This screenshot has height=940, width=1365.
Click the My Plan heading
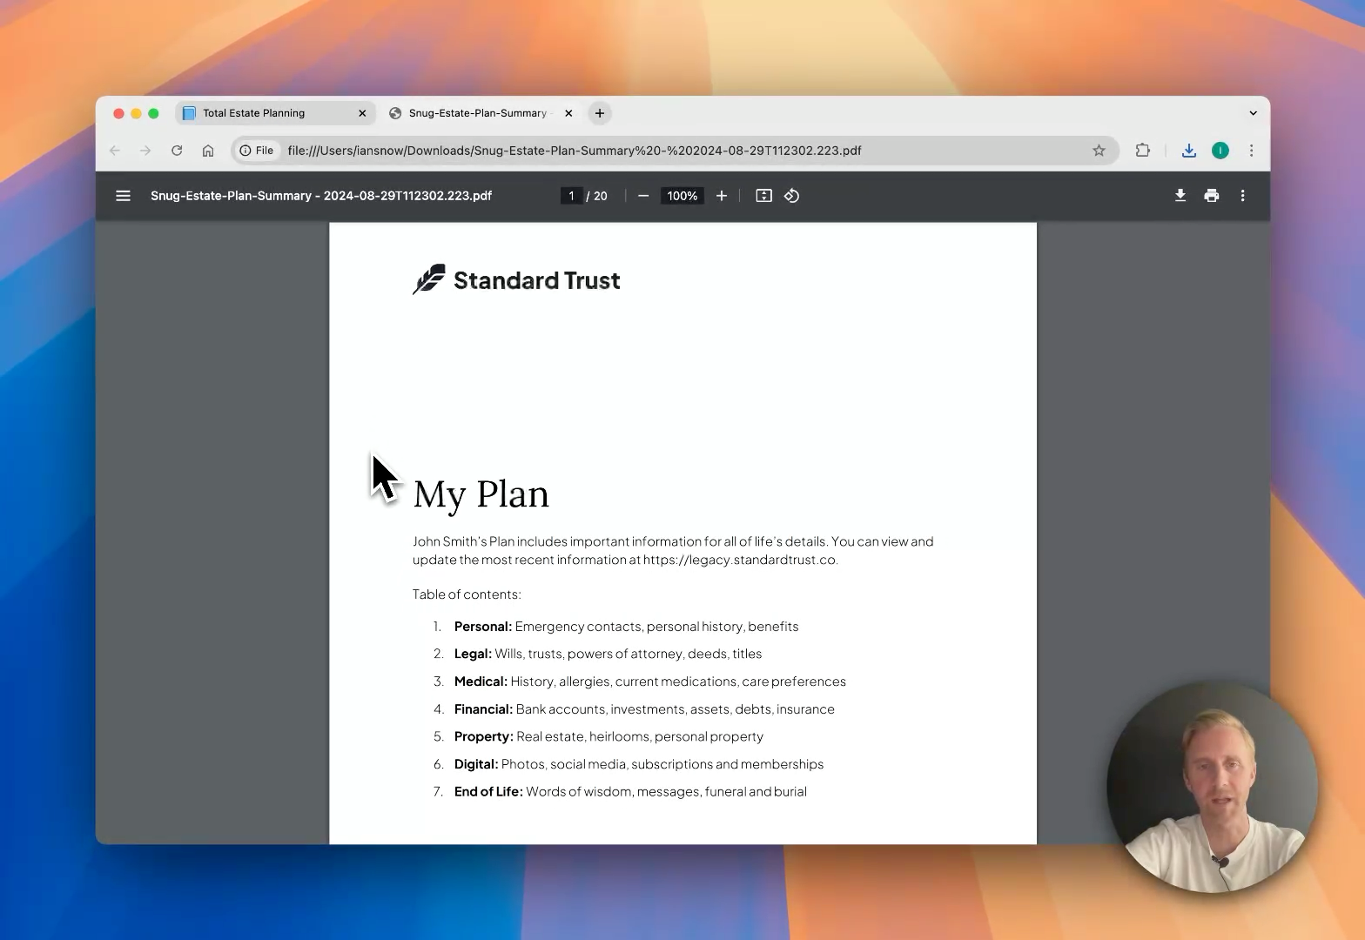(x=481, y=494)
